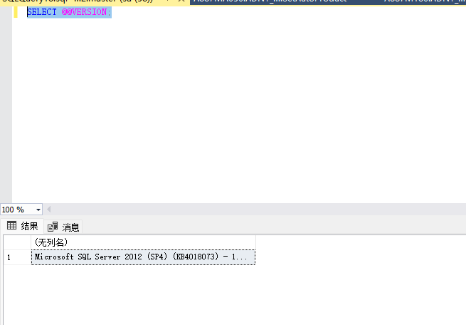Select the Microsoft SQL Server 2012 result cell
466x325 pixels.
pos(143,257)
